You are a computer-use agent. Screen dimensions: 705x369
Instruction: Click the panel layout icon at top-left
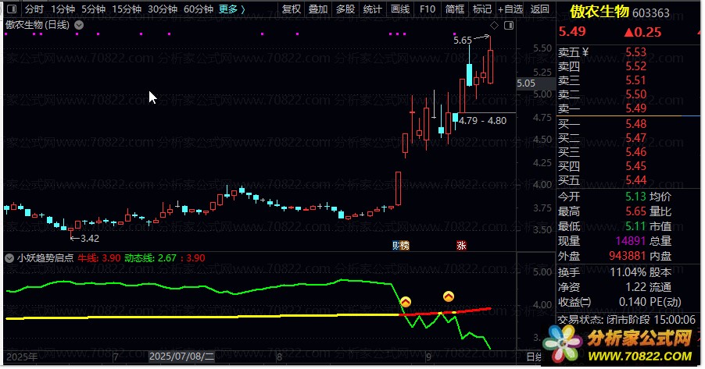click(13, 9)
